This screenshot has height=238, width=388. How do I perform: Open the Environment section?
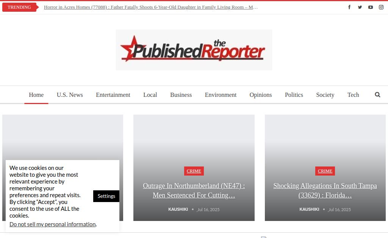coord(221,95)
